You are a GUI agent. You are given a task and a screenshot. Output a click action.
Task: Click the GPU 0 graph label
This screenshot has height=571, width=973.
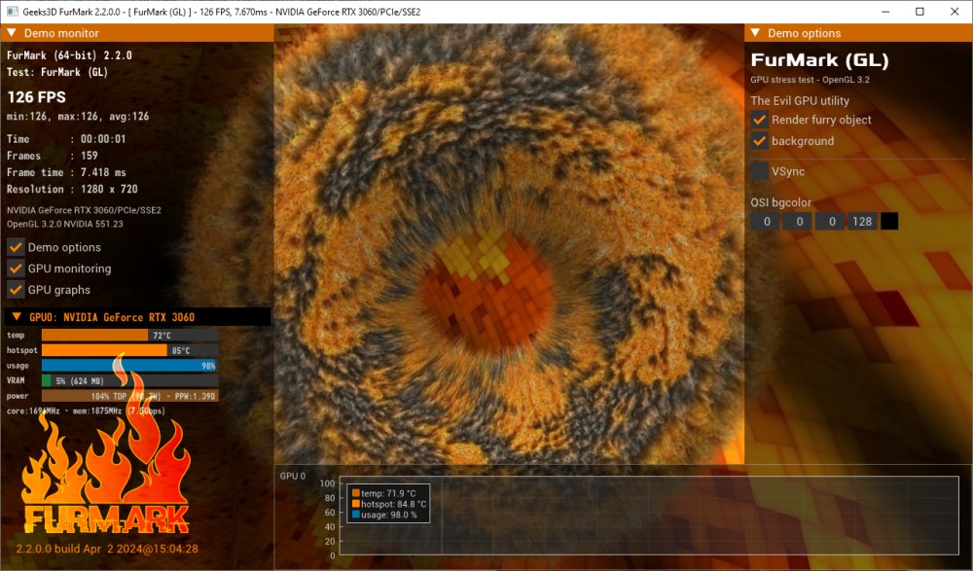[x=293, y=476]
